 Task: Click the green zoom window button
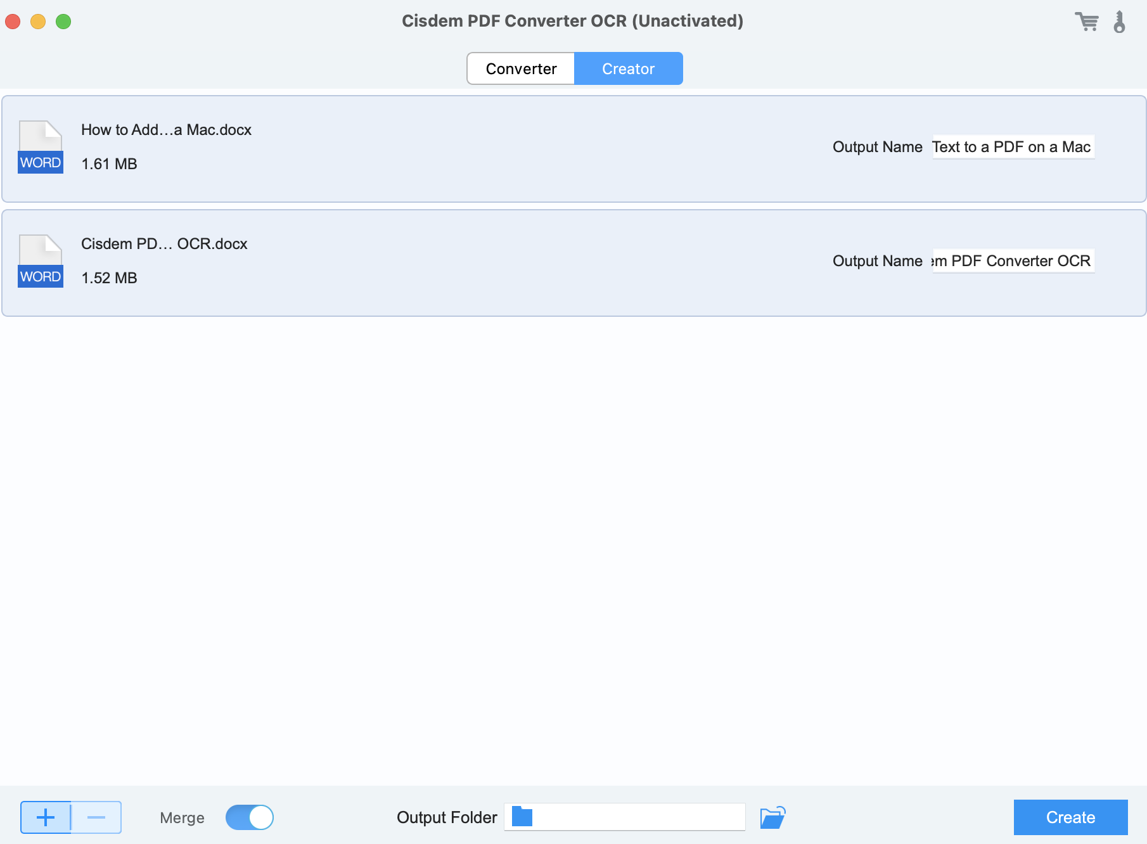[x=62, y=21]
